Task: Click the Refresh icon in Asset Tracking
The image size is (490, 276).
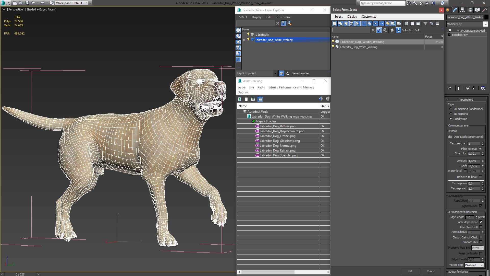Action: pyautogui.click(x=239, y=99)
